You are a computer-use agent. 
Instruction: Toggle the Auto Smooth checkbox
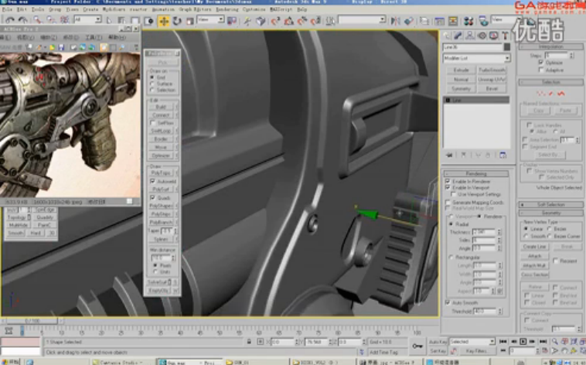(x=448, y=302)
